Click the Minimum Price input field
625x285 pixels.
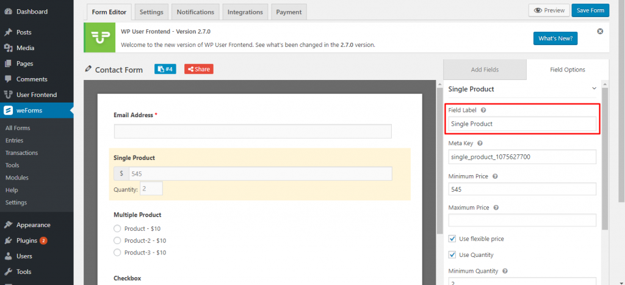tap(522, 190)
